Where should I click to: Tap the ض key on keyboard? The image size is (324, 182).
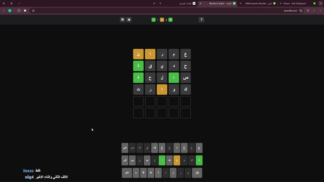tap(125, 148)
